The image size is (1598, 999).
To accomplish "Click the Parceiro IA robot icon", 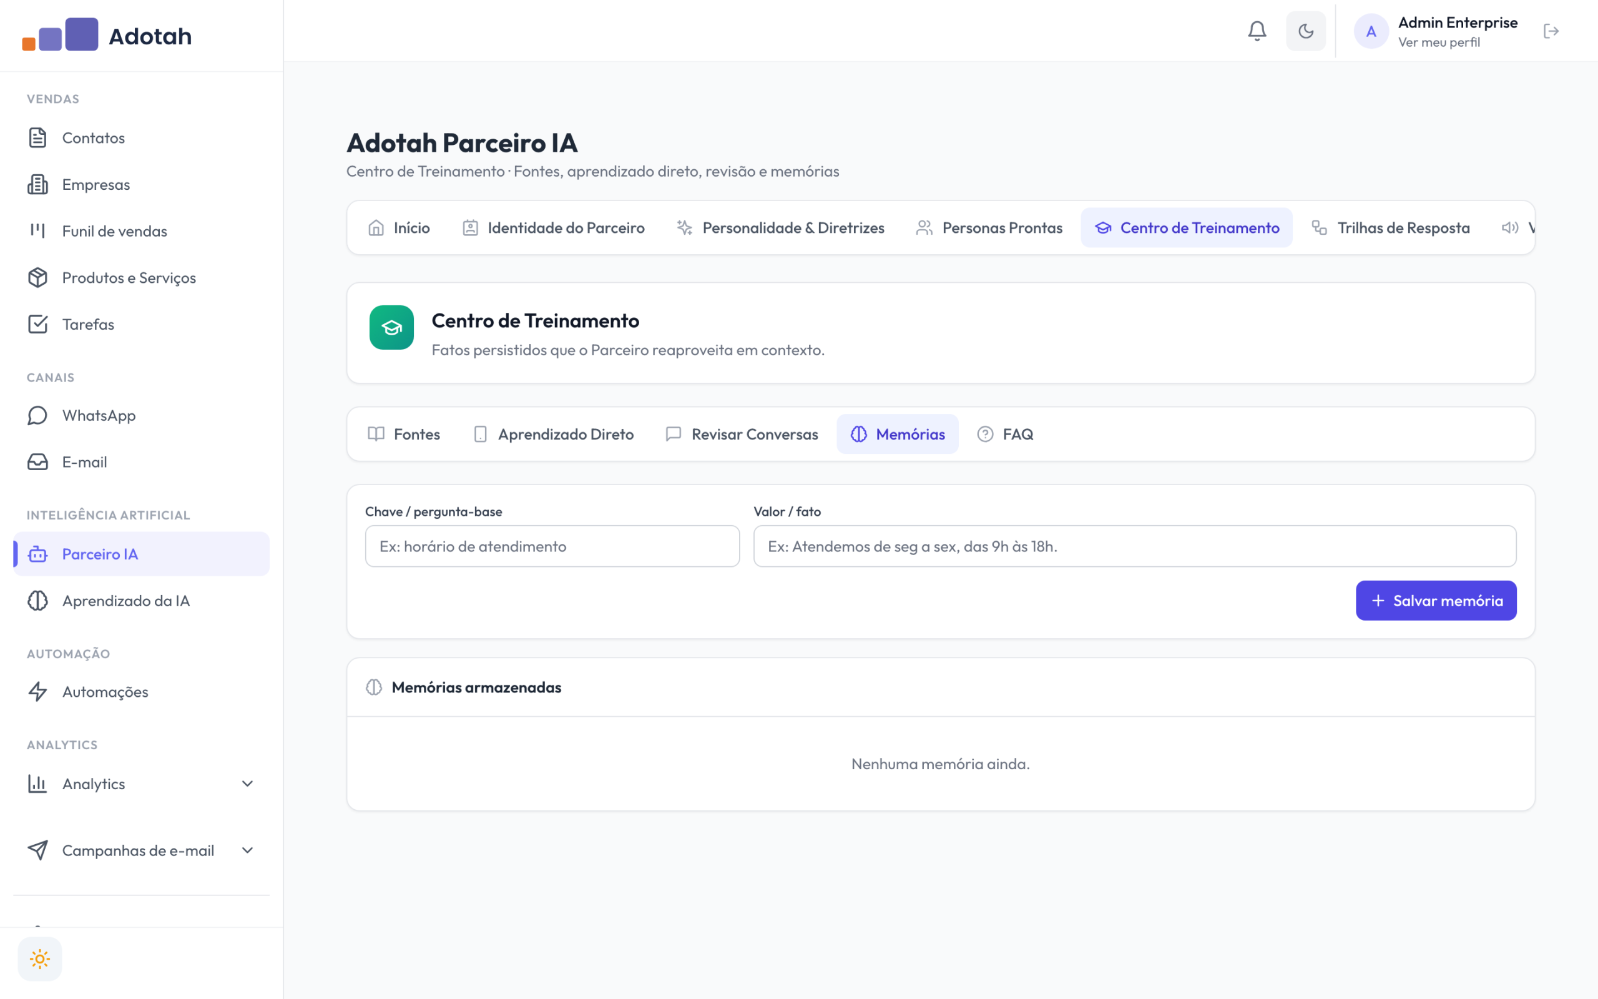I will pos(37,554).
